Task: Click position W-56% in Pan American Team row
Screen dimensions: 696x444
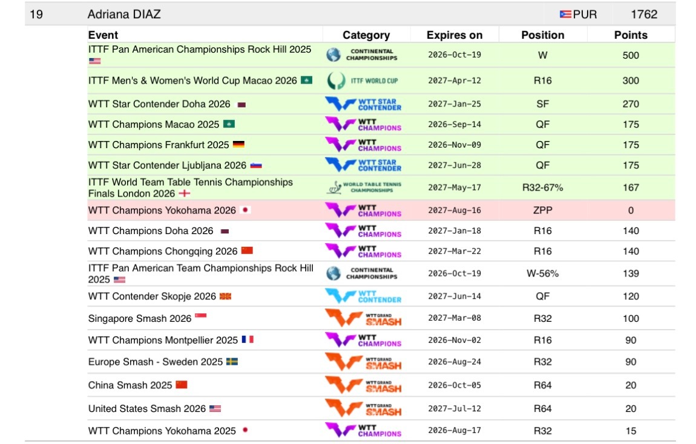Action: click(x=543, y=273)
